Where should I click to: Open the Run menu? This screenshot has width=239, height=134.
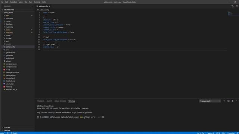tap(30, 2)
